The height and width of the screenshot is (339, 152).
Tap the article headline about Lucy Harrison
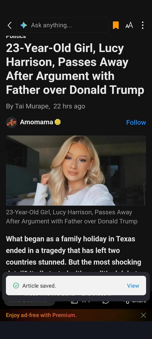pos(75,69)
